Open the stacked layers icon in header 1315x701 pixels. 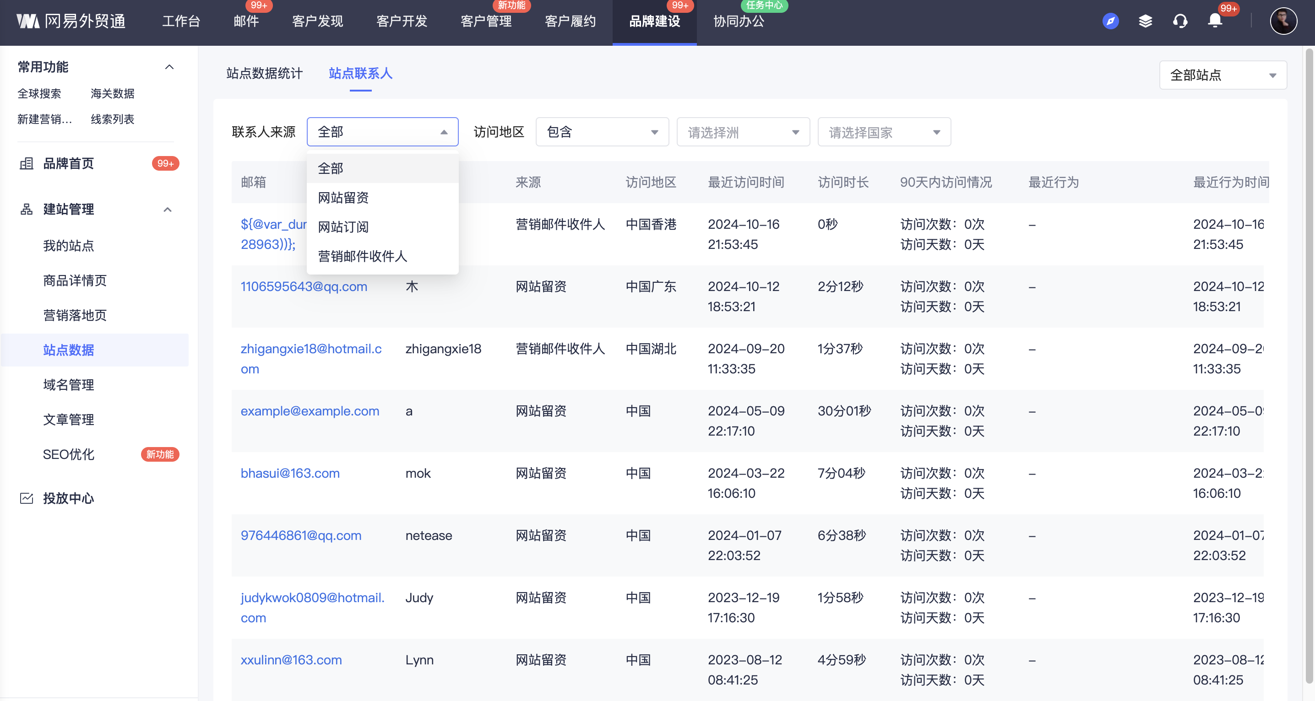coord(1145,22)
